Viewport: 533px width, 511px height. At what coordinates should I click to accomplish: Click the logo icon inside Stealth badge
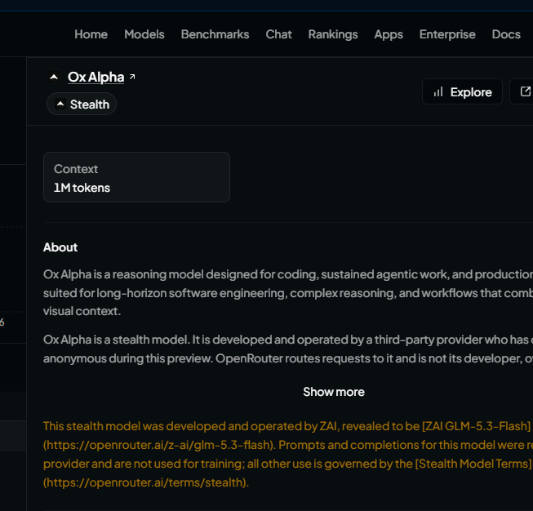click(60, 104)
